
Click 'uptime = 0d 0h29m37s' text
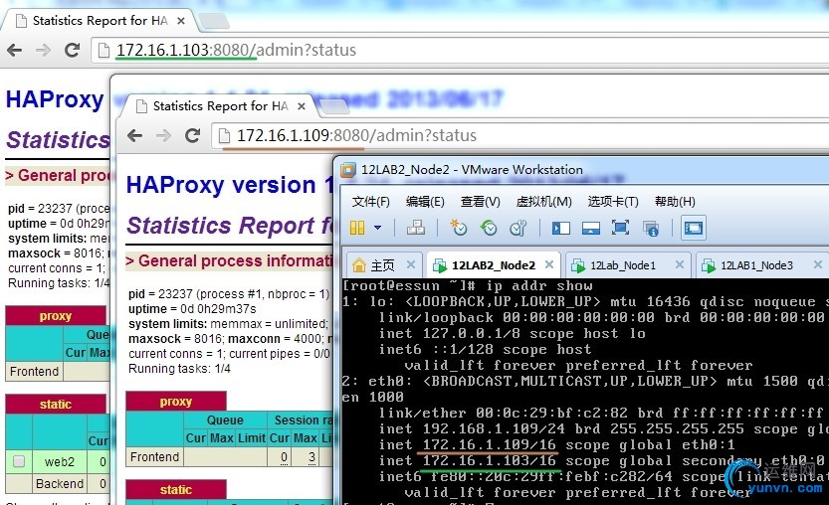tap(192, 308)
